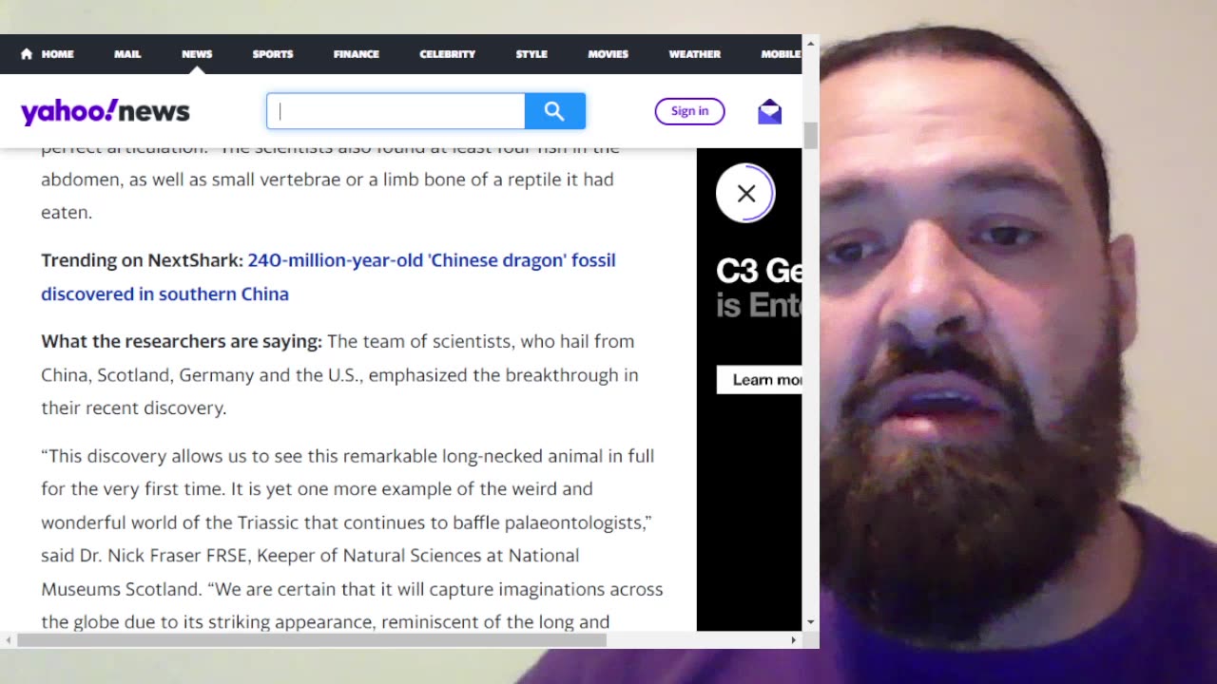The width and height of the screenshot is (1217, 684).
Task: Click the vertical scrollbar down arrow
Action: tap(810, 622)
